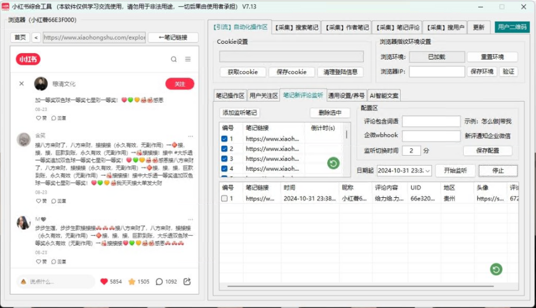Click M commenter avatar
The width and height of the screenshot is (536, 308).
pos(23,222)
